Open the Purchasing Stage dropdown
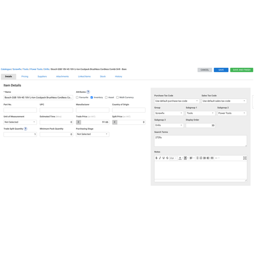Screen dimensions: 254x254 pos(92,134)
